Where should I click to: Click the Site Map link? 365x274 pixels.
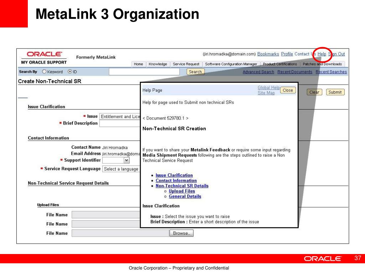click(266, 93)
